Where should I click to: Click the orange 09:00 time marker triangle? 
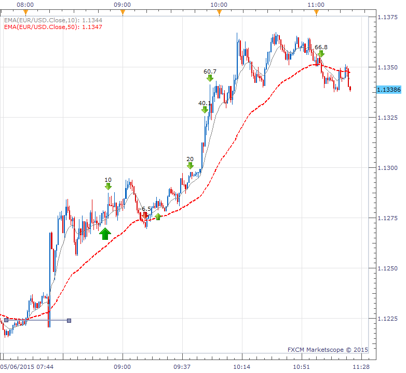tap(123, 12)
